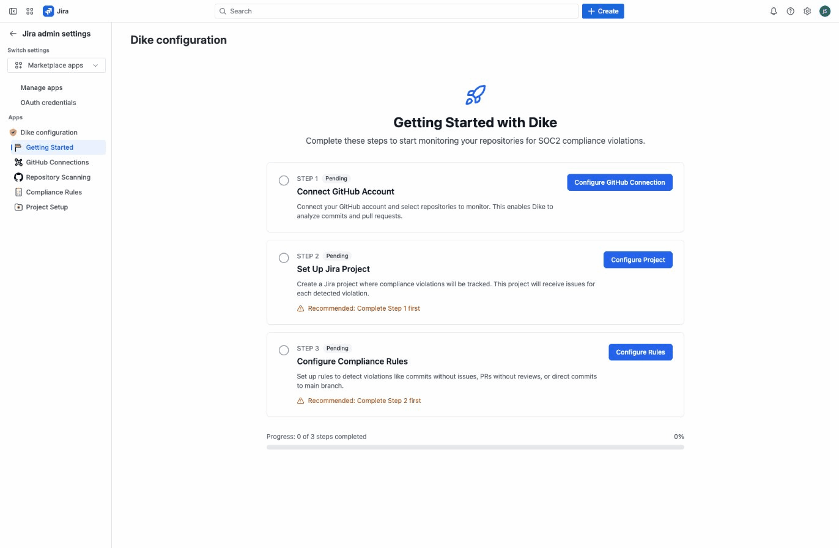The image size is (839, 548).
Task: Click the Repository Scanning icon
Action: [18, 177]
